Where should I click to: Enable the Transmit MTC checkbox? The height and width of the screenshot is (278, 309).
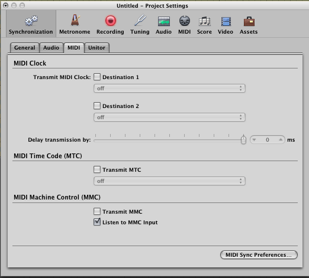pyautogui.click(x=97, y=169)
